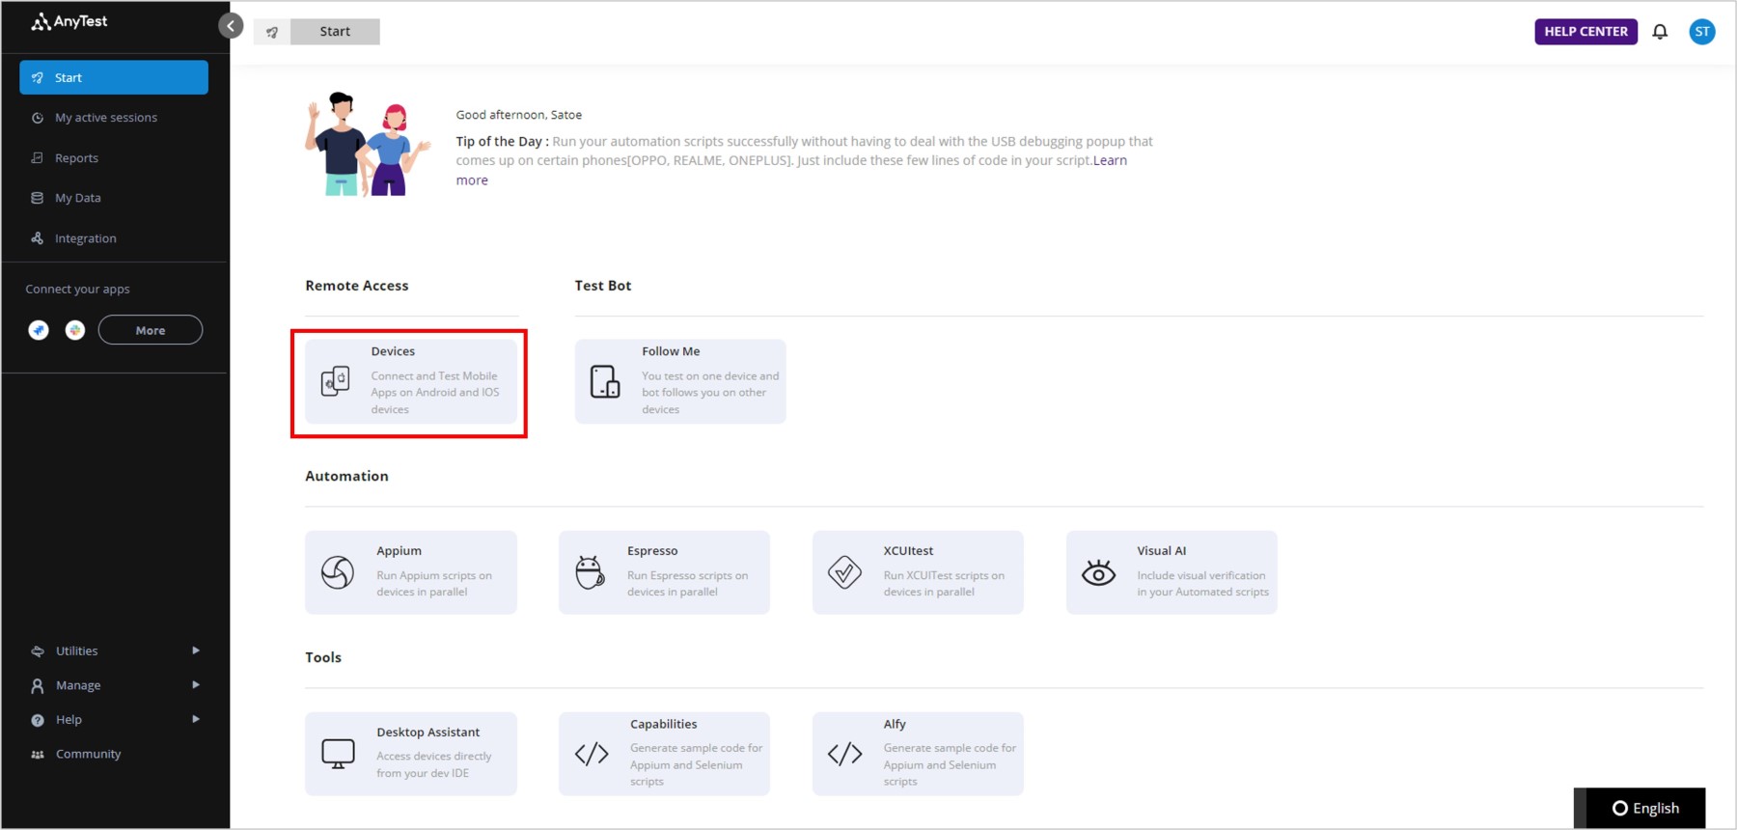The image size is (1737, 830).
Task: Expand the Manage submenu
Action: click(x=196, y=685)
